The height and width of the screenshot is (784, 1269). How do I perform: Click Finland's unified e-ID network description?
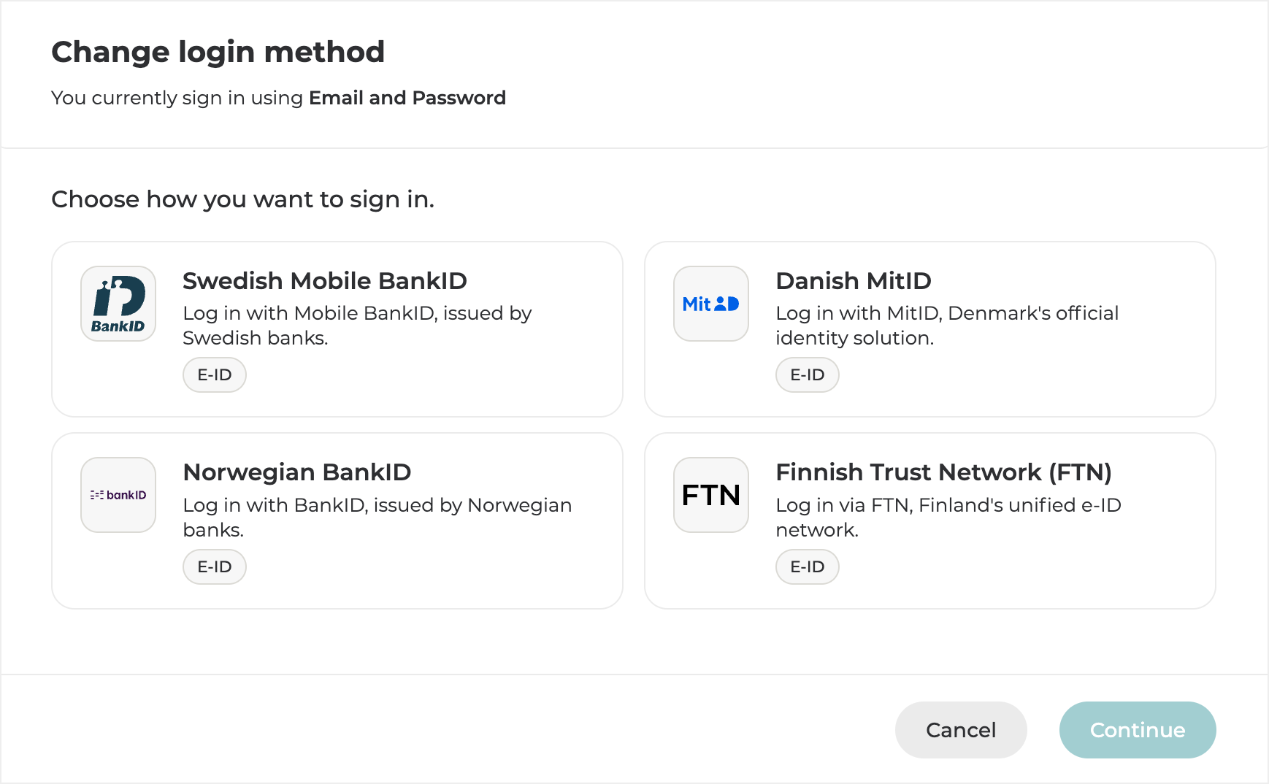point(948,517)
